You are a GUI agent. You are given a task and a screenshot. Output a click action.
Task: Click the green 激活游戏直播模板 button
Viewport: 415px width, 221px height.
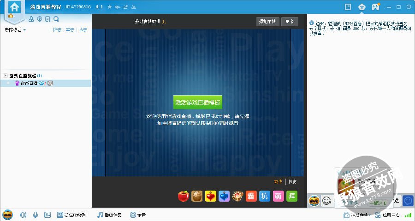(x=198, y=102)
